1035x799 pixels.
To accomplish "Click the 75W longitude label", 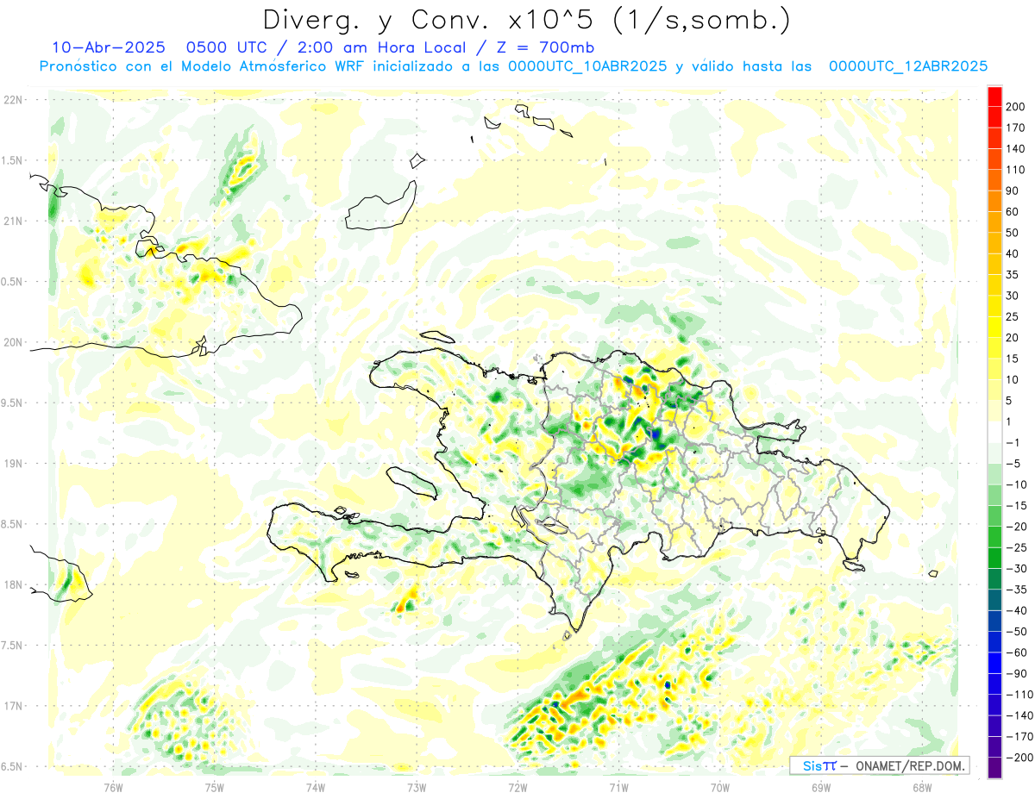I will [214, 787].
